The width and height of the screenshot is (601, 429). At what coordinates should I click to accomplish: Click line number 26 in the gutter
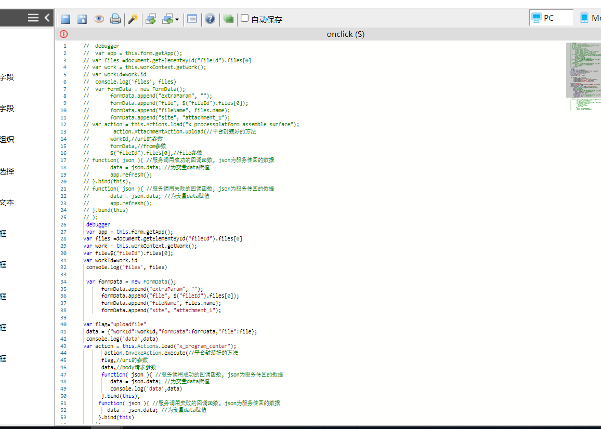click(63, 225)
